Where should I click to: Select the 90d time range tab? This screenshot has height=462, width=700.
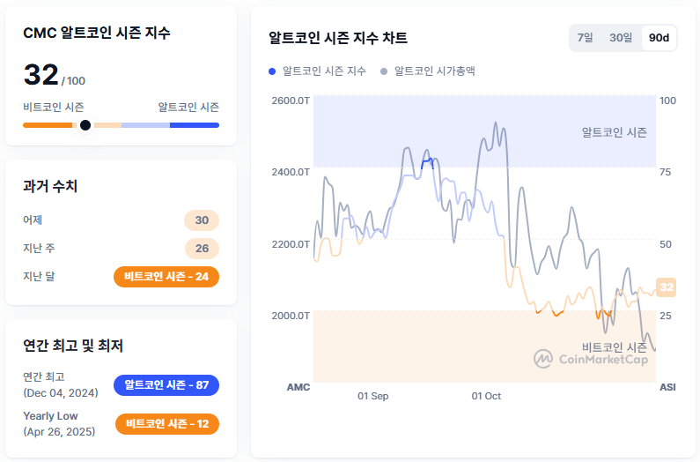(658, 38)
